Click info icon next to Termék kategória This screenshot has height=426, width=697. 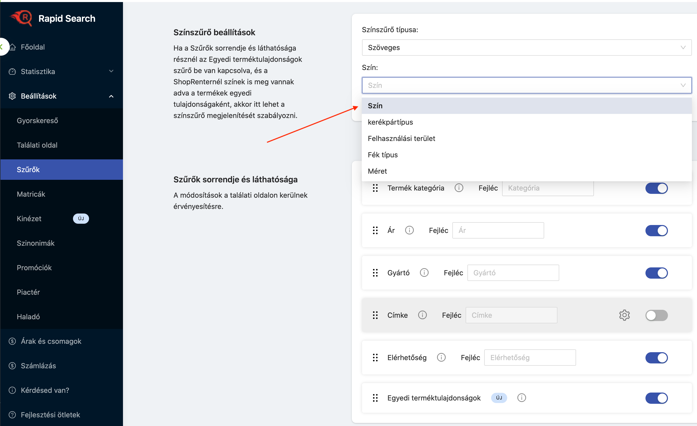pyautogui.click(x=458, y=188)
